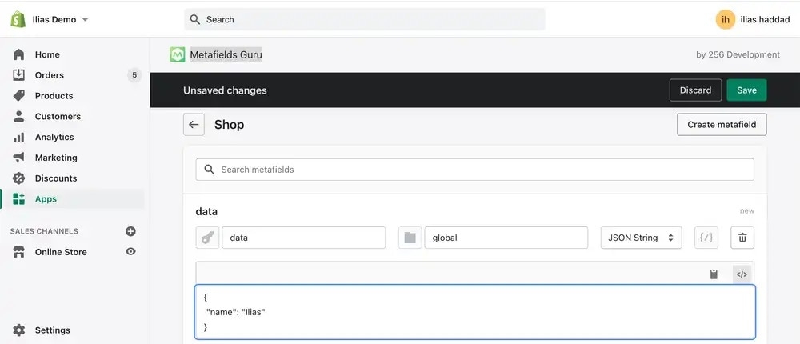800x344 pixels.
Task: Click the Orders count badge 5
Action: click(134, 75)
